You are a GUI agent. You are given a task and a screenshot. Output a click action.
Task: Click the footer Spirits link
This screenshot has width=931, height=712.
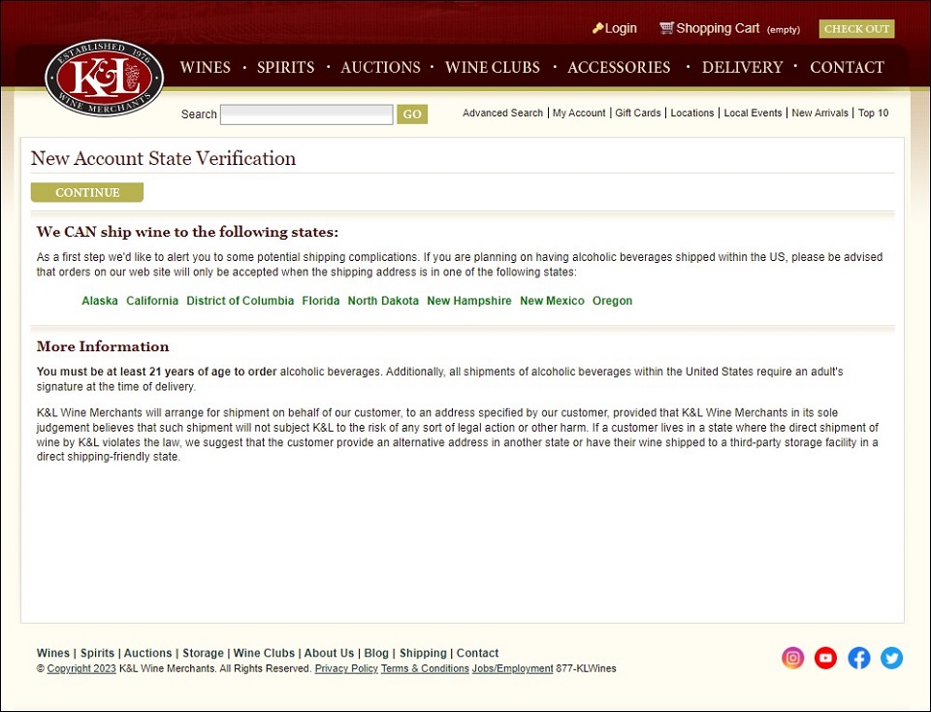pyautogui.click(x=97, y=653)
